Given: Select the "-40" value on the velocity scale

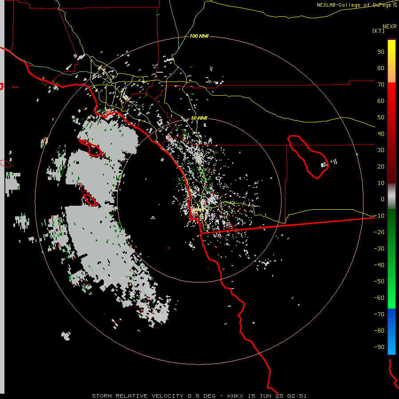Looking at the screenshot, I should 379,265.
